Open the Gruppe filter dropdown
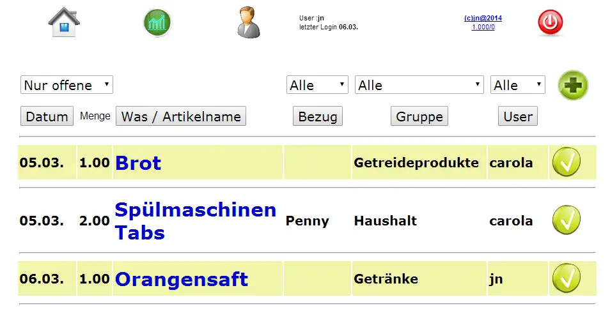This screenshot has height=318, width=610. click(x=419, y=85)
